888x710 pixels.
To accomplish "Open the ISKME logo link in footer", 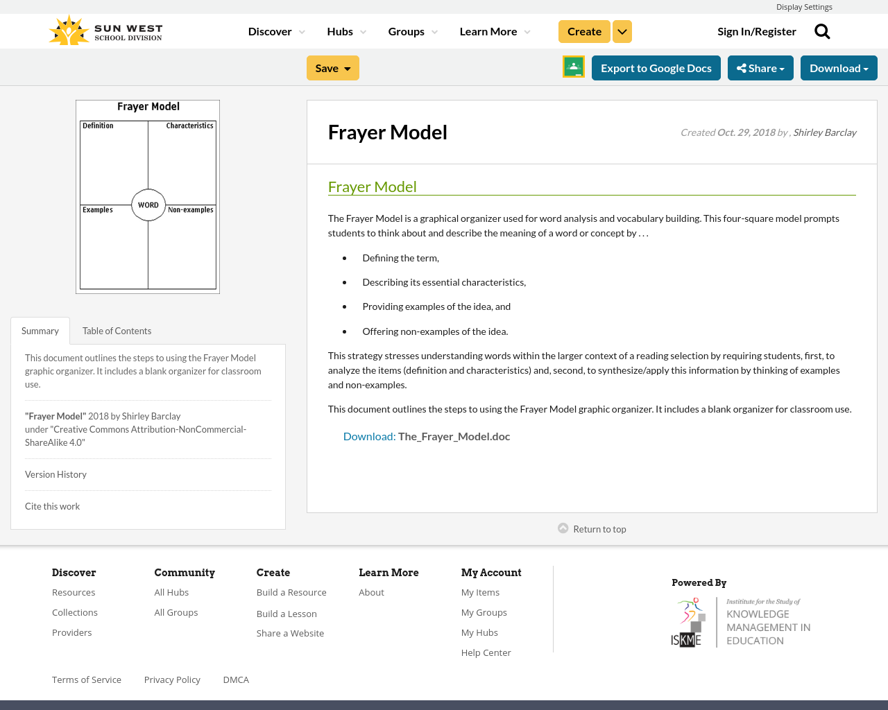I will 741,621.
